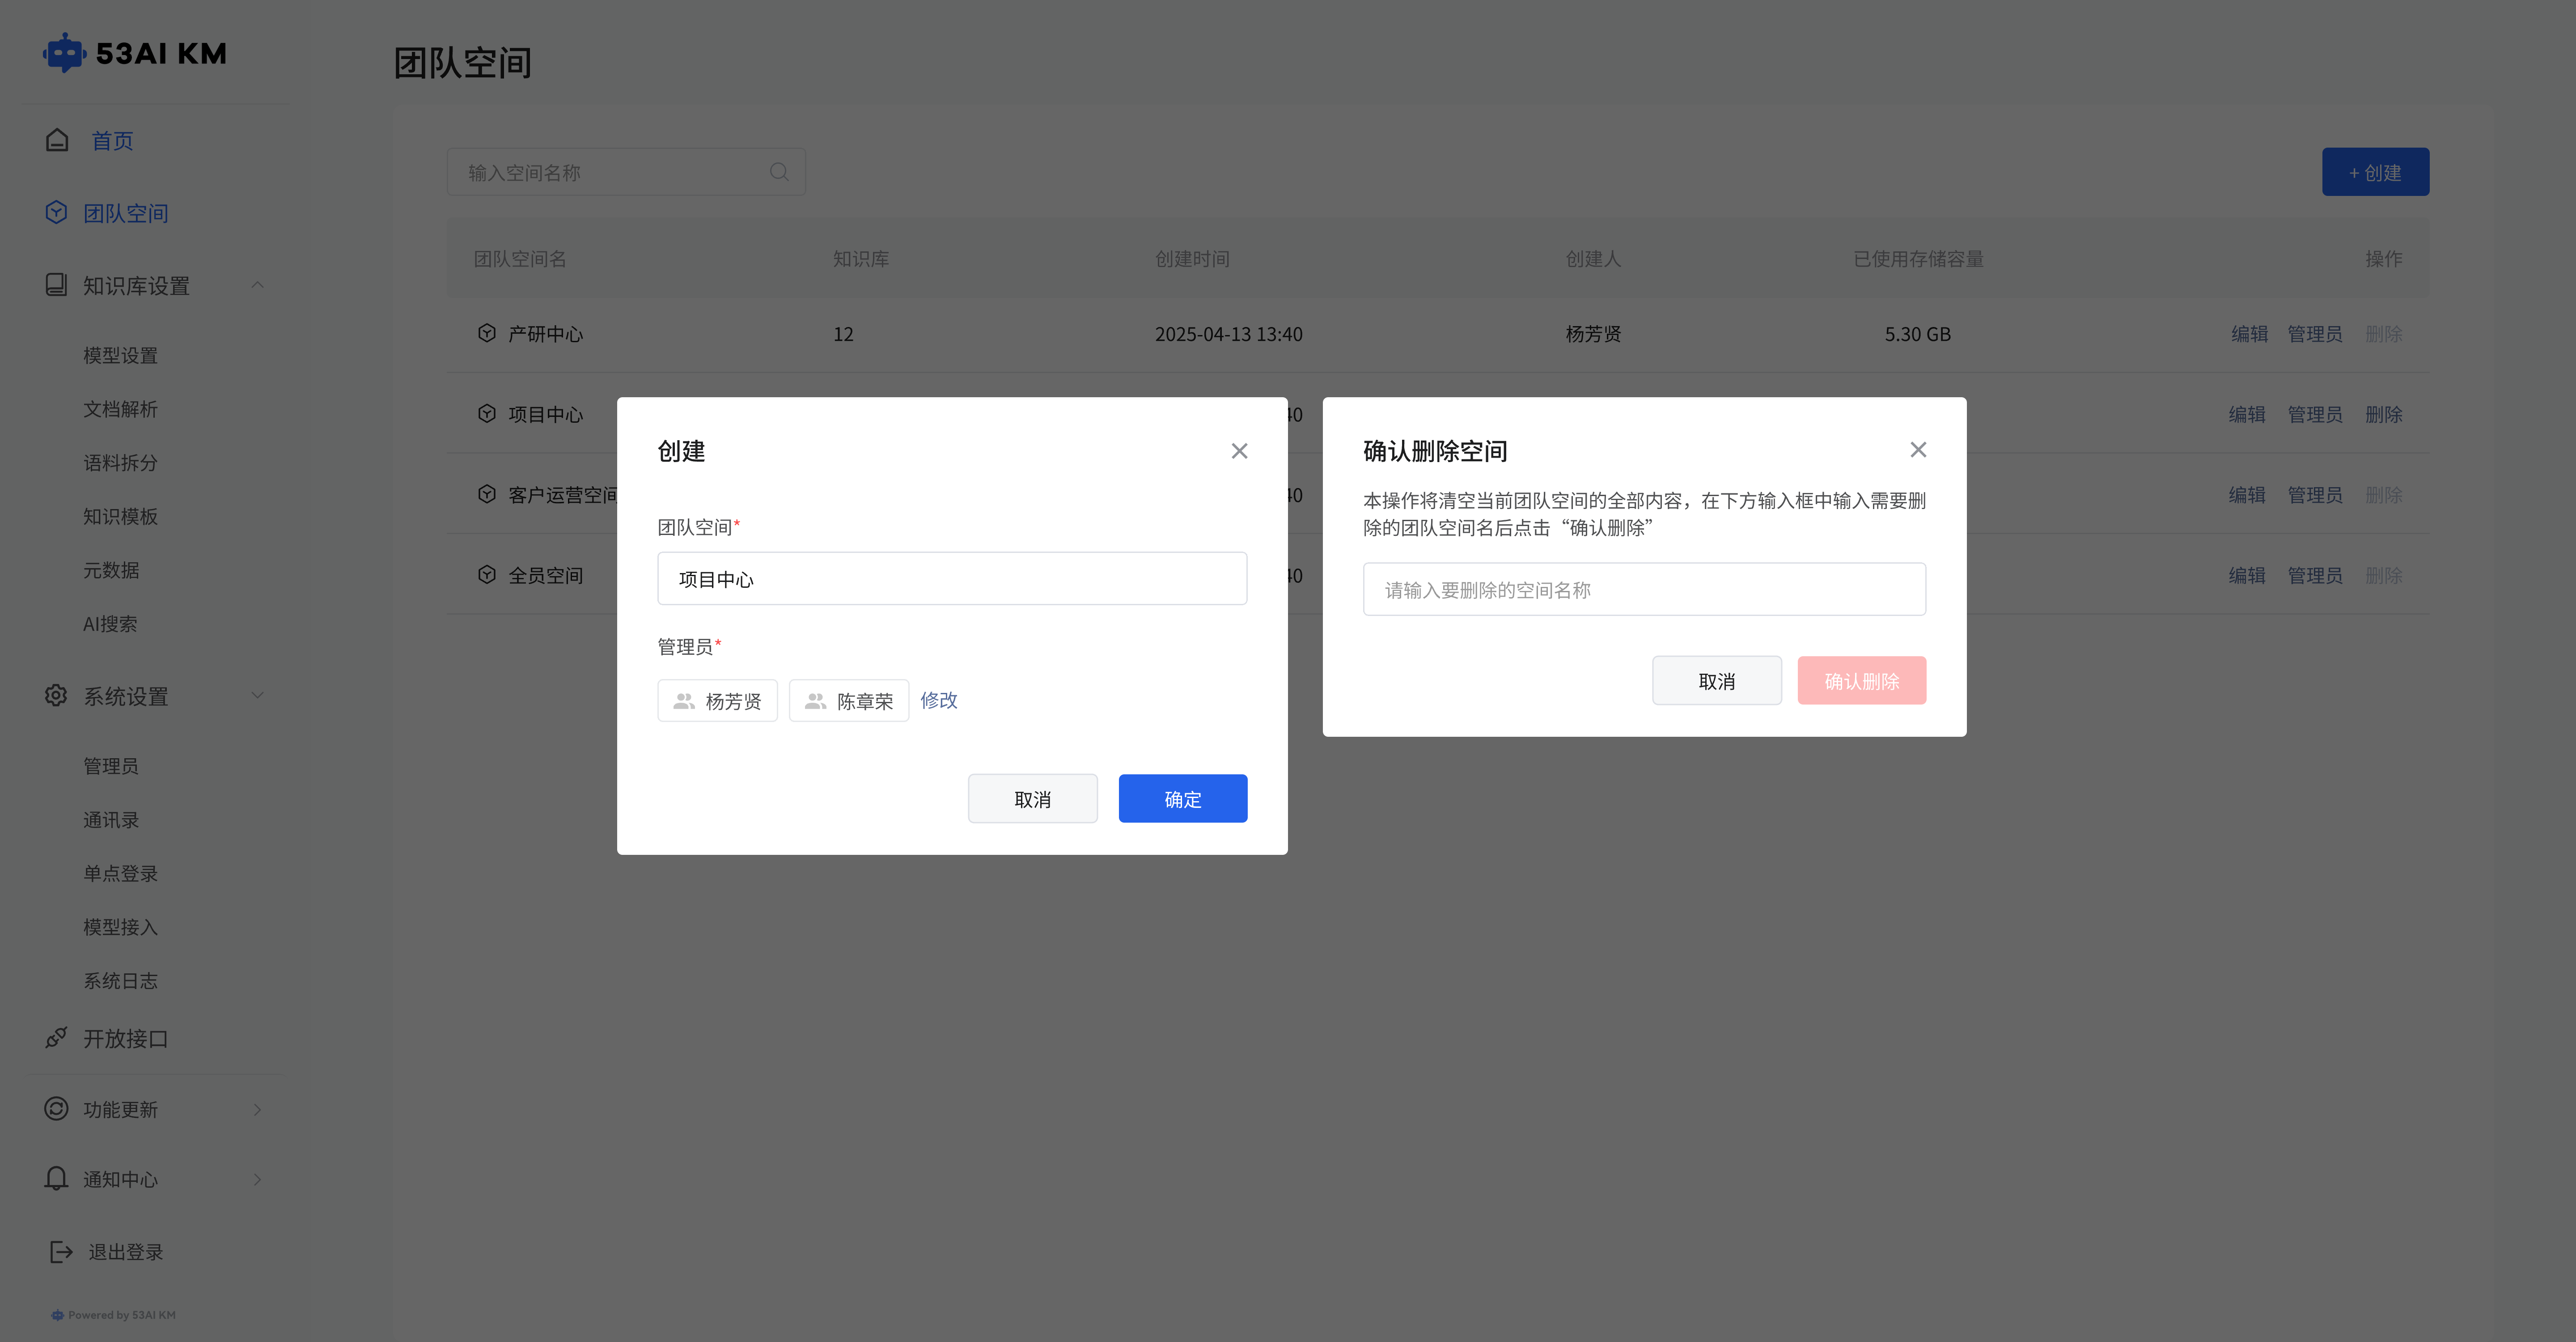Click 取消 in the delete confirmation dialog
The width and height of the screenshot is (2576, 1342).
pyautogui.click(x=1716, y=681)
